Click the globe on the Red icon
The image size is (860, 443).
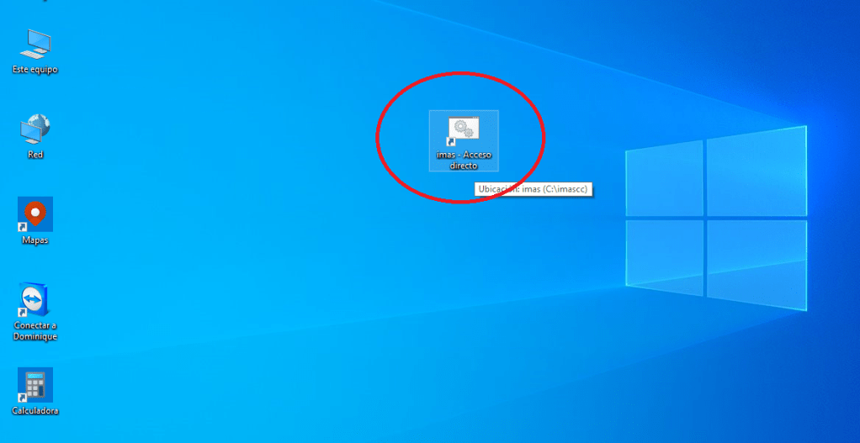tap(41, 123)
